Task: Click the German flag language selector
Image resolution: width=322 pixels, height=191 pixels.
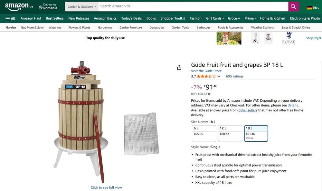Action: [x=310, y=7]
